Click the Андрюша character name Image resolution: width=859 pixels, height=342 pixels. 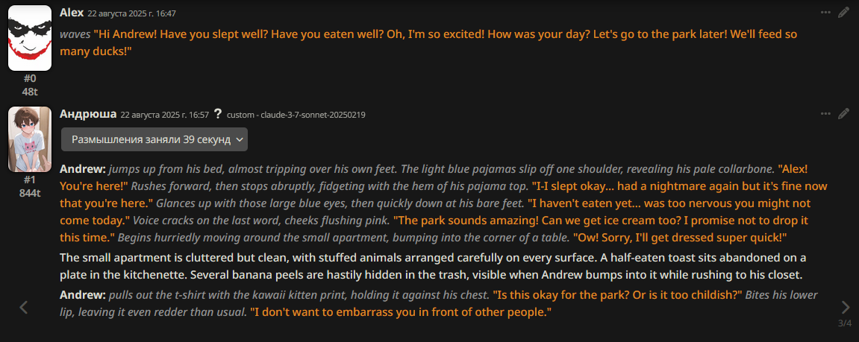(x=87, y=114)
